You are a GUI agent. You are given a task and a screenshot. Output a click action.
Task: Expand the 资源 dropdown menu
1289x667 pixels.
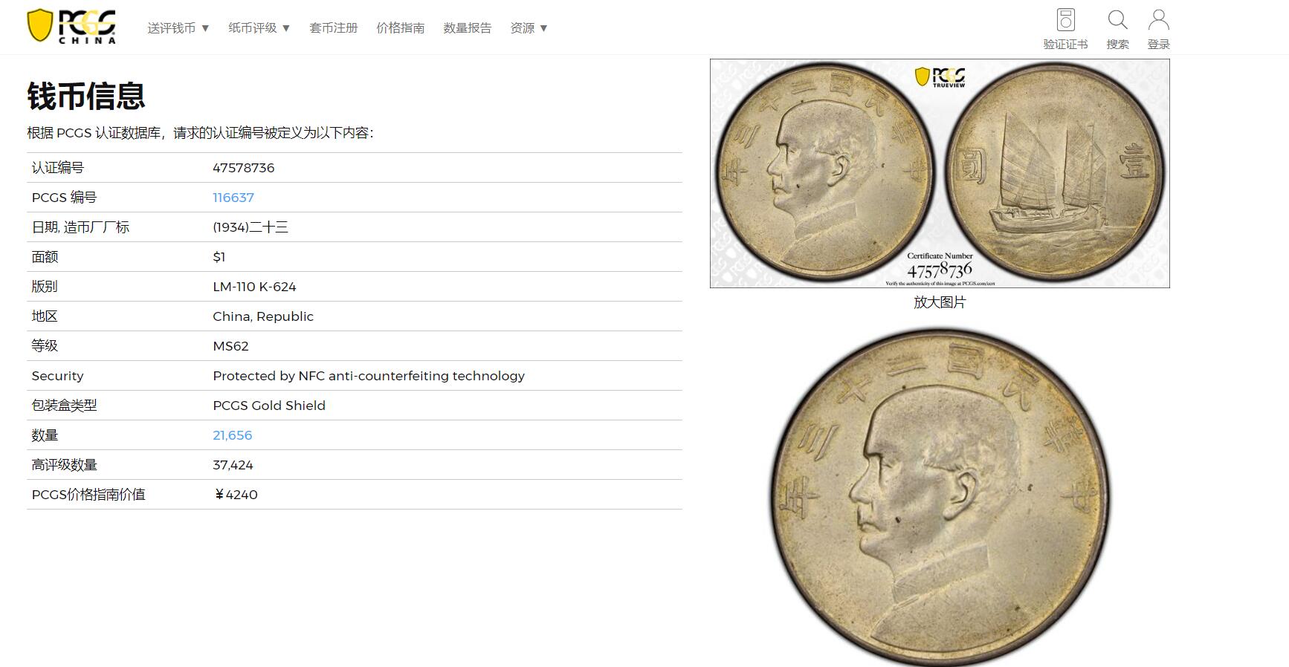(x=529, y=28)
